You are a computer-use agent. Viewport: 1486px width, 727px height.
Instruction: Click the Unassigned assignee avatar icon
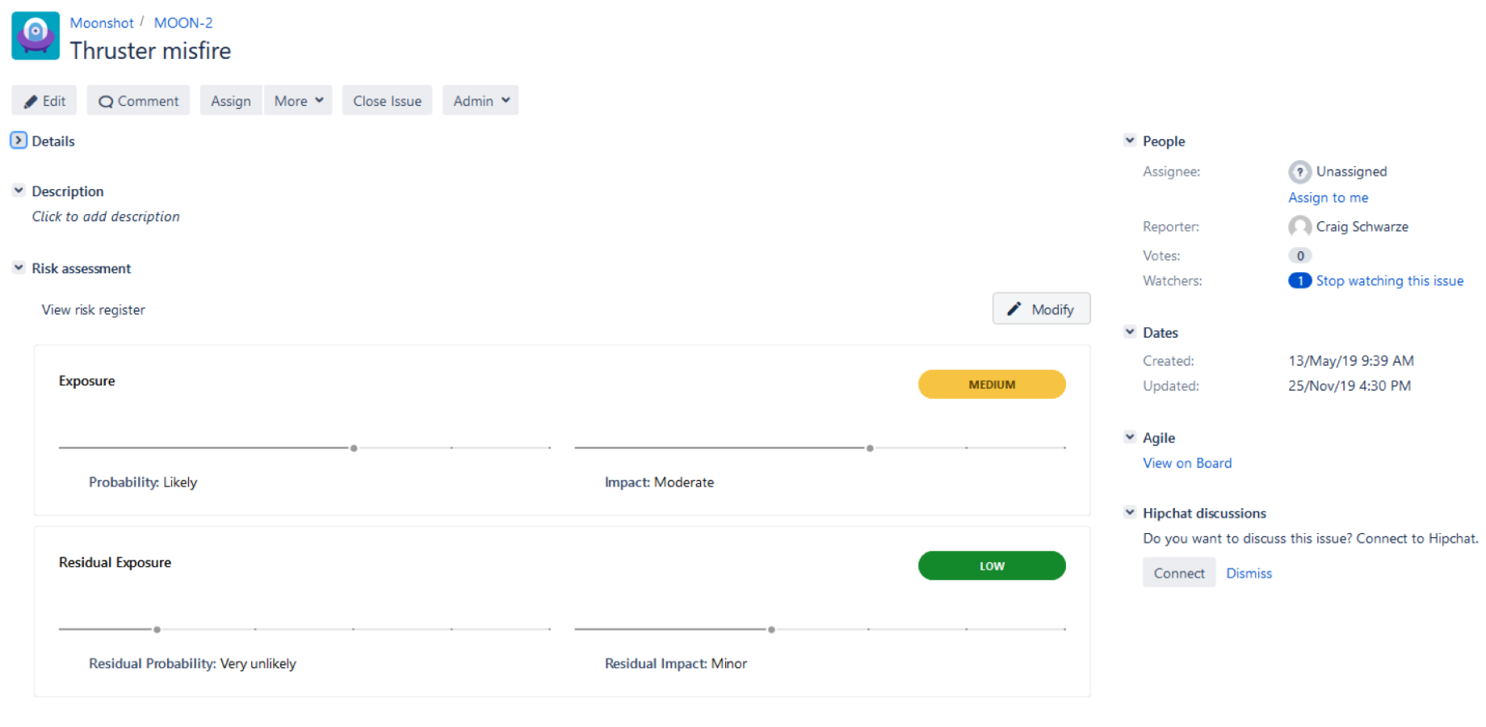click(1299, 171)
